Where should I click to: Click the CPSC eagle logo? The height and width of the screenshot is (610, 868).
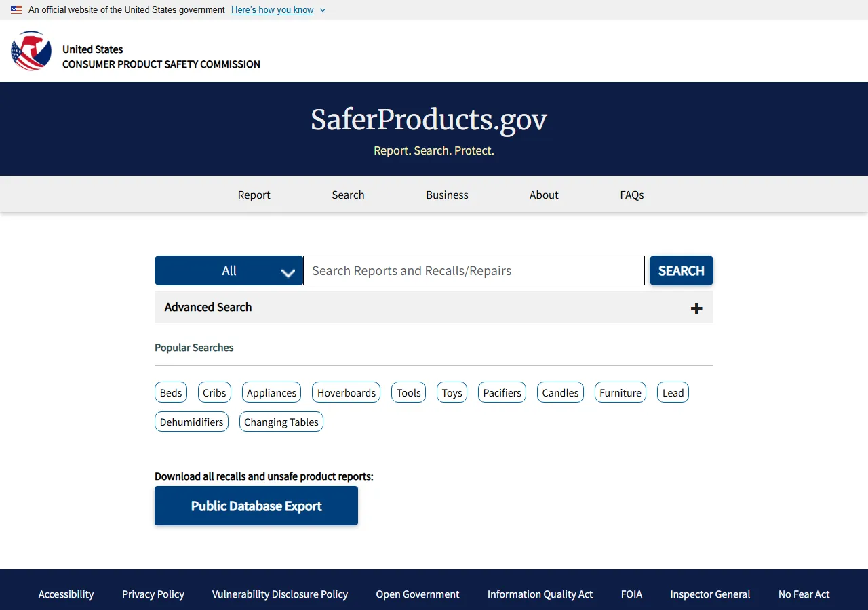point(31,51)
